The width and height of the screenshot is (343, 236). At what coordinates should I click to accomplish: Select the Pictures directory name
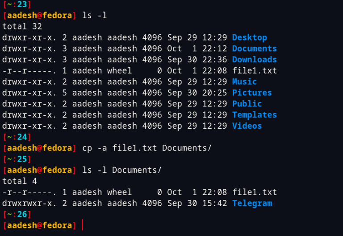[x=252, y=93]
